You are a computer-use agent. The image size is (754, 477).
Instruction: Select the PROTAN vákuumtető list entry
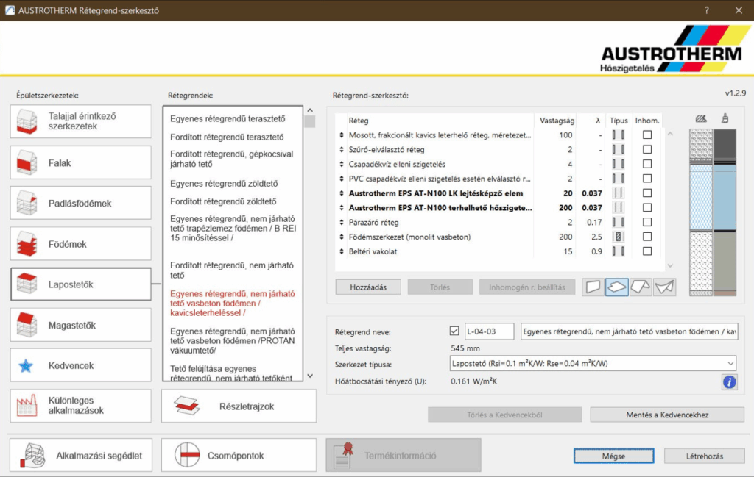[232, 341]
